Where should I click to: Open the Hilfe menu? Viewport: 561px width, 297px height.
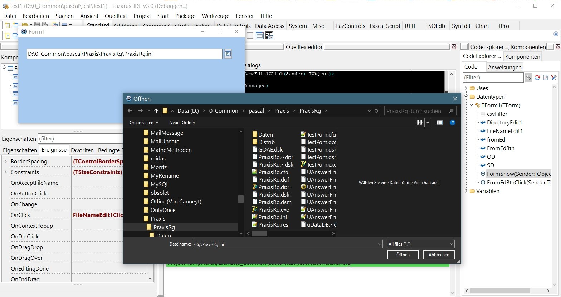coord(266,16)
